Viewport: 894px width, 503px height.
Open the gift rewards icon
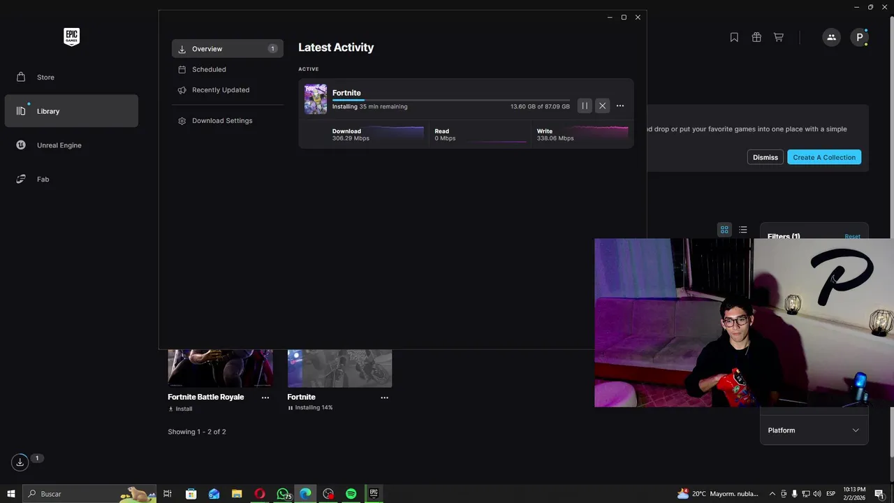pos(756,37)
